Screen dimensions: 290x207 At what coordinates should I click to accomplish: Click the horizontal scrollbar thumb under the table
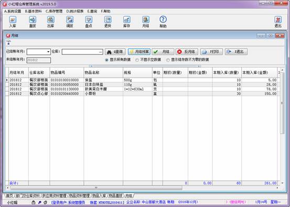(x=96, y=188)
